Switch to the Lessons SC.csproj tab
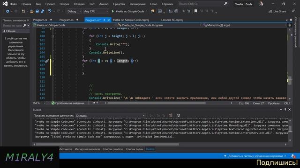Screen dimensions: 300x168 172,20
